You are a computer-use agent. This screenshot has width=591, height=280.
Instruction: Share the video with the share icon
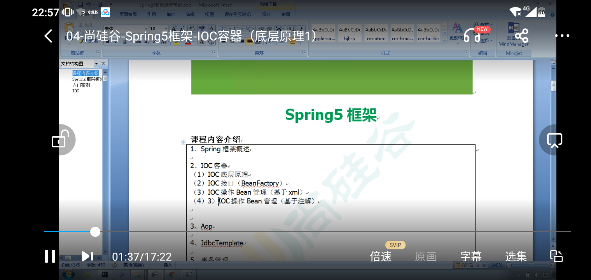(x=521, y=36)
